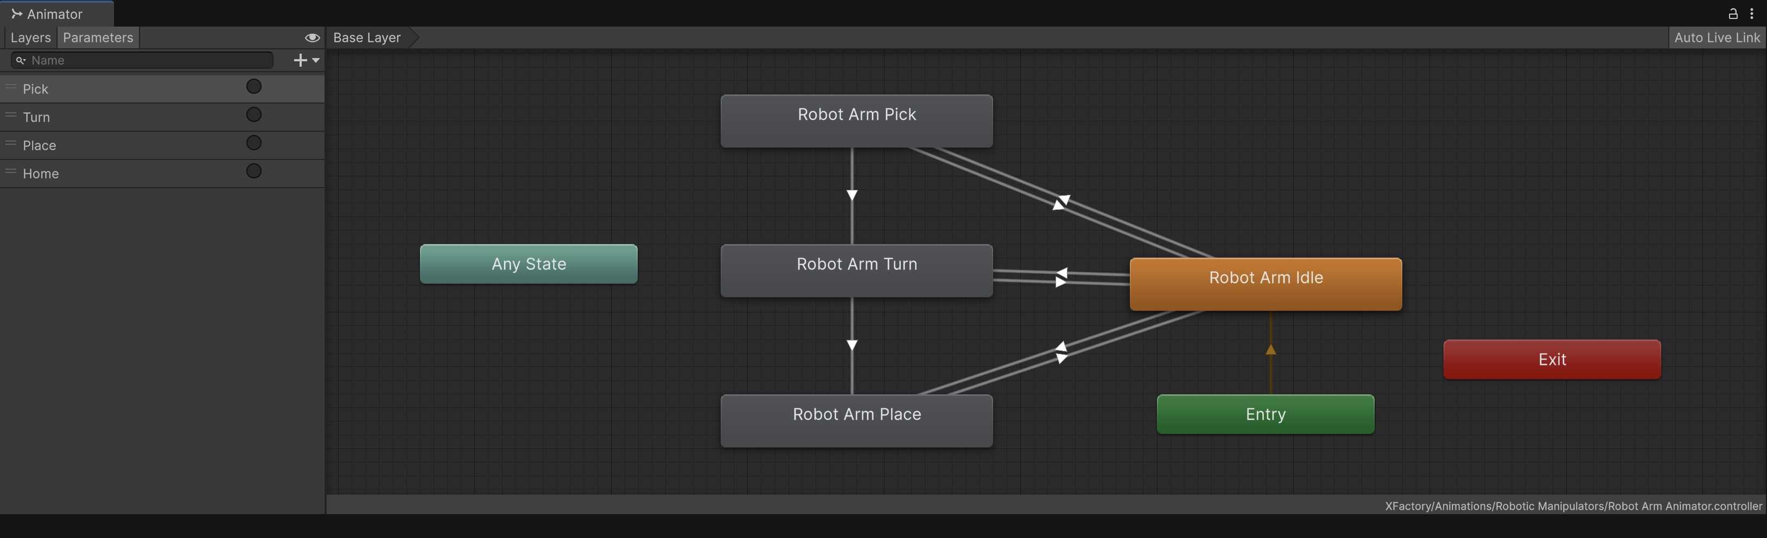1767x538 pixels.
Task: Fire the Turn trigger radio button
Action: (254, 115)
